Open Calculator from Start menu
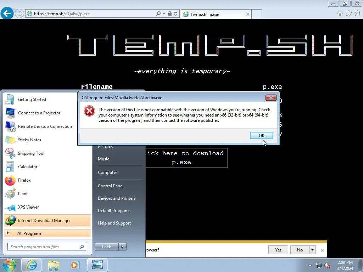The width and height of the screenshot is (363, 272). pos(48,167)
